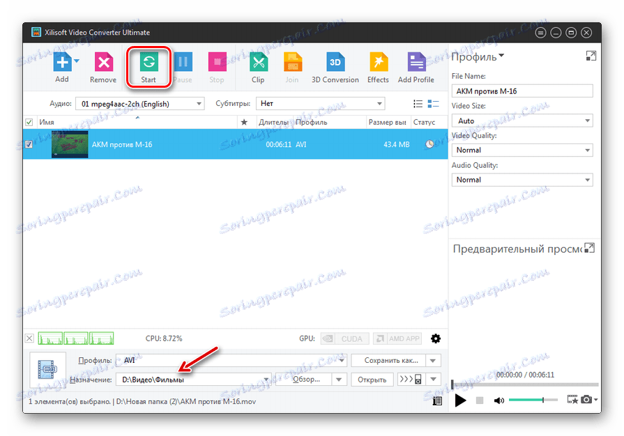Open the Профиль AVI dropdown

(231, 361)
